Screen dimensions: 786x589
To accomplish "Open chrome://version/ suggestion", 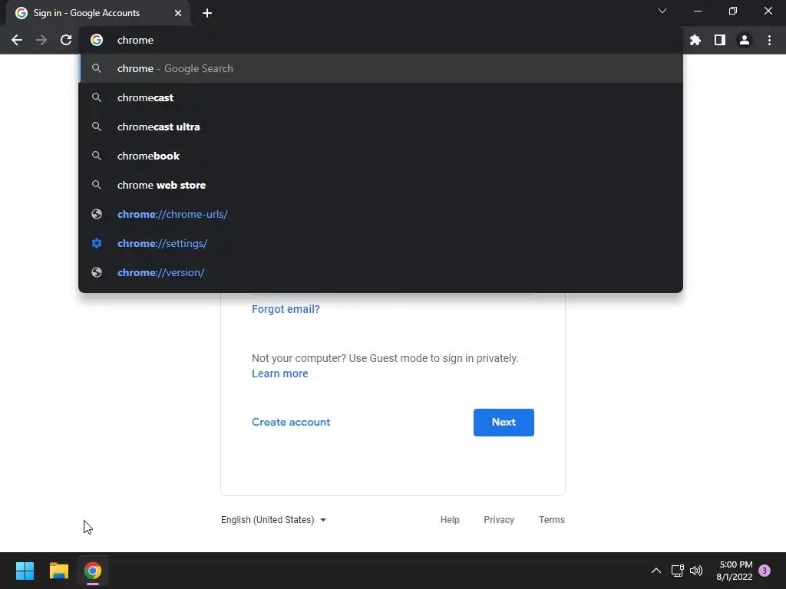I will [x=381, y=272].
